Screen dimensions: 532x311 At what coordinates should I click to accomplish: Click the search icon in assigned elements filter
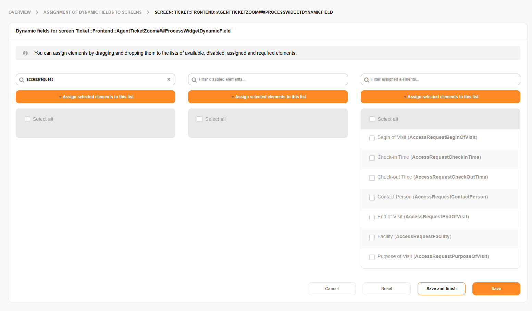pos(367,80)
